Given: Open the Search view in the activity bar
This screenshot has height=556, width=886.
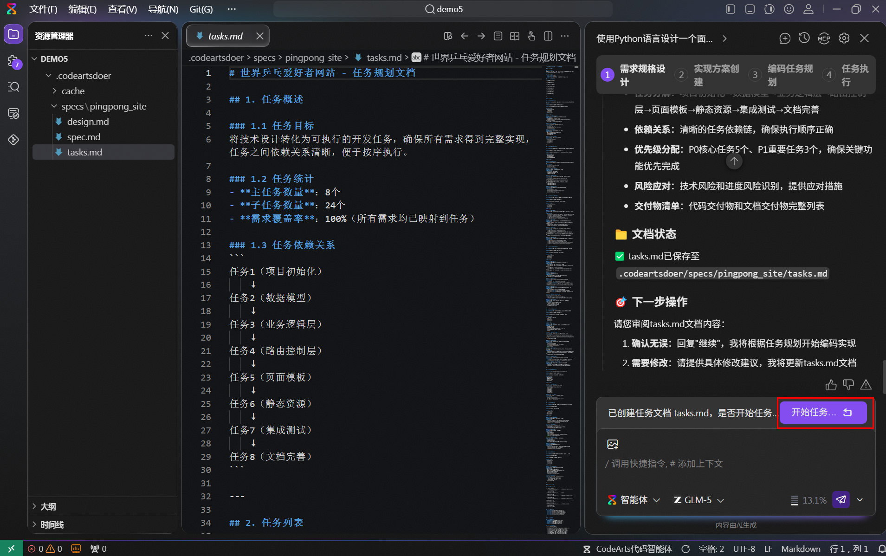Looking at the screenshot, I should tap(13, 87).
